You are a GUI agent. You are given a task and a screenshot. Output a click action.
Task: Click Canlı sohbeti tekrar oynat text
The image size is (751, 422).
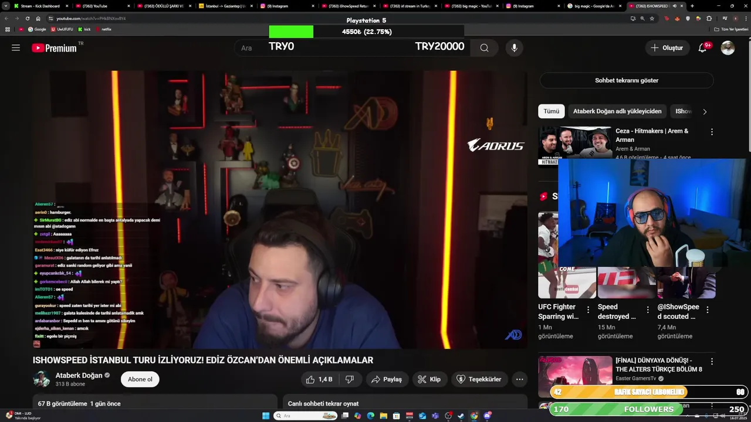coord(323,403)
